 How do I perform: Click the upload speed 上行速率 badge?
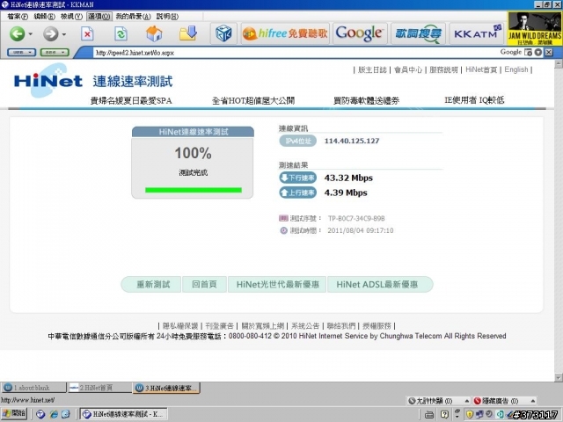[297, 193]
